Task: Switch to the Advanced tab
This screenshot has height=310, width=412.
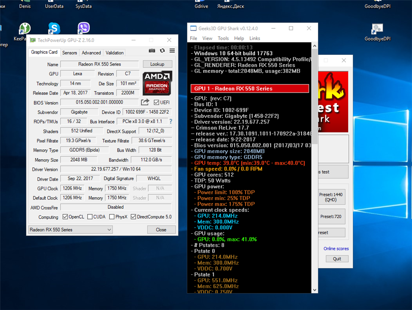Action: click(x=91, y=53)
